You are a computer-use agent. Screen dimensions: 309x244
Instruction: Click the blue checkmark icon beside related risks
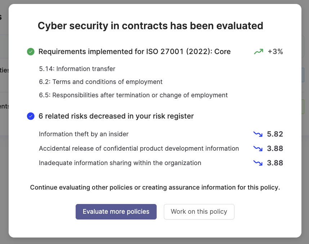pyautogui.click(x=31, y=116)
